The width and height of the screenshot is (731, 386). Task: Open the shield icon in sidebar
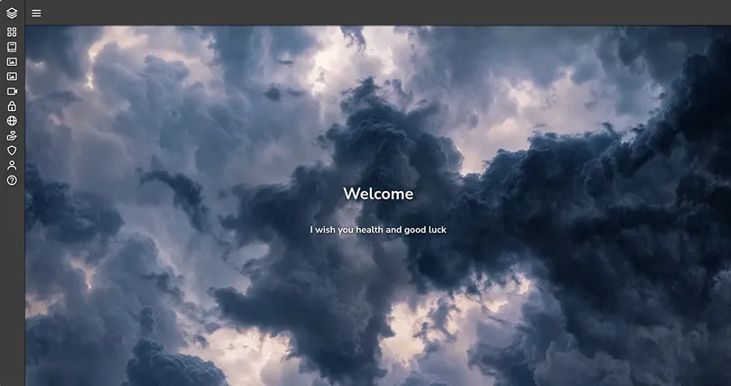(12, 151)
